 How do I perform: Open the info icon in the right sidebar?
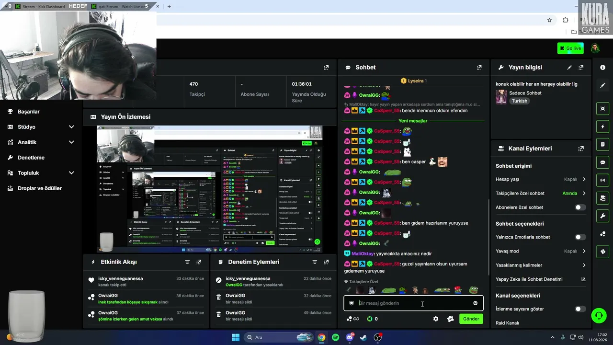point(602,68)
